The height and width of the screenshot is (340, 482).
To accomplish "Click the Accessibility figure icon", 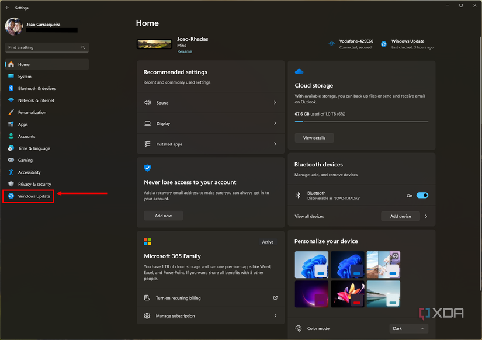I will pos(11,172).
